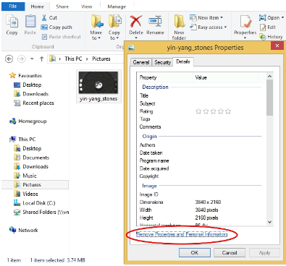Switch to General tab in Properties
Image resolution: width=286 pixels, height=266 pixels.
[x=141, y=62]
